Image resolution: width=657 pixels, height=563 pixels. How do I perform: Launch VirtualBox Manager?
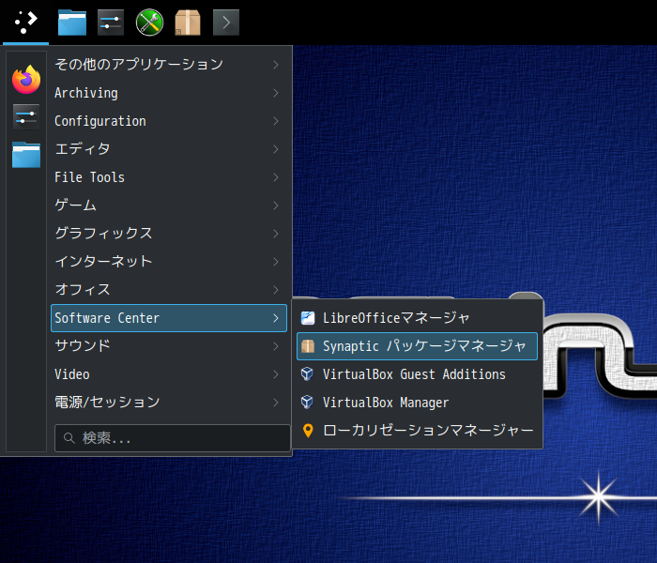[417, 403]
